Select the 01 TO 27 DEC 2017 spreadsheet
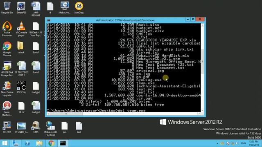Screen dimensions: 262x147 coord(21,69)
